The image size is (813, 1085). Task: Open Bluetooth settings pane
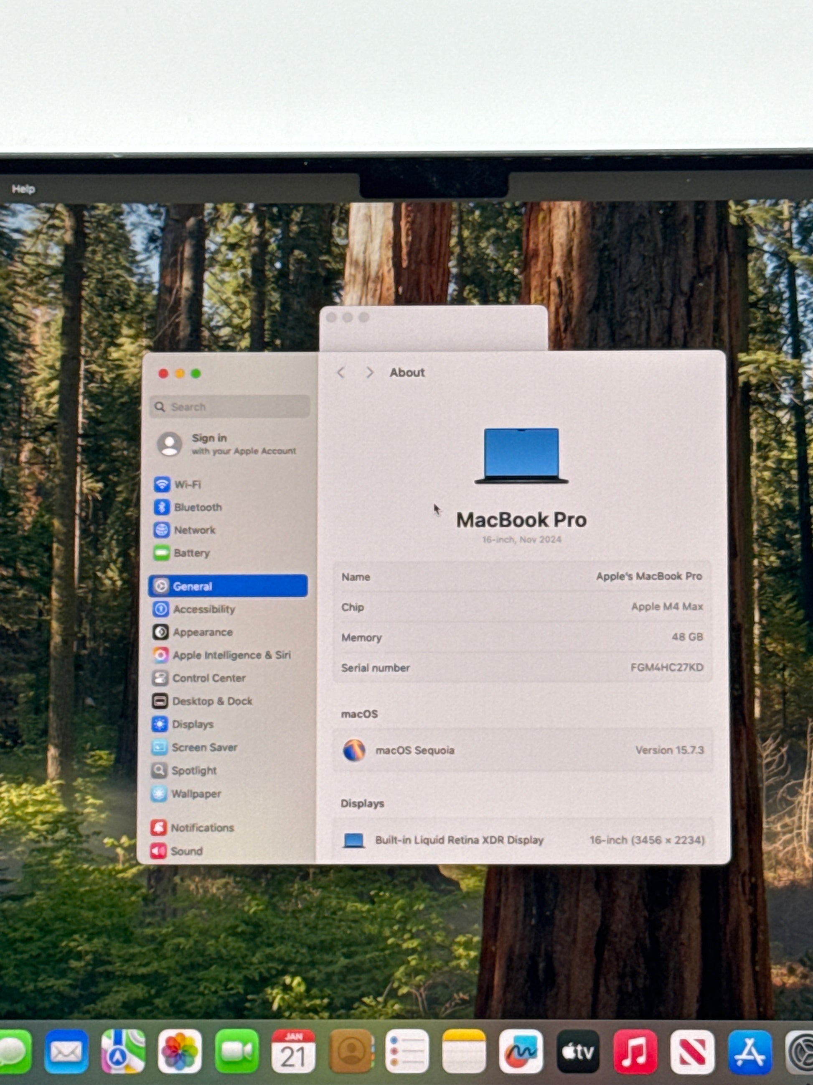coord(197,507)
